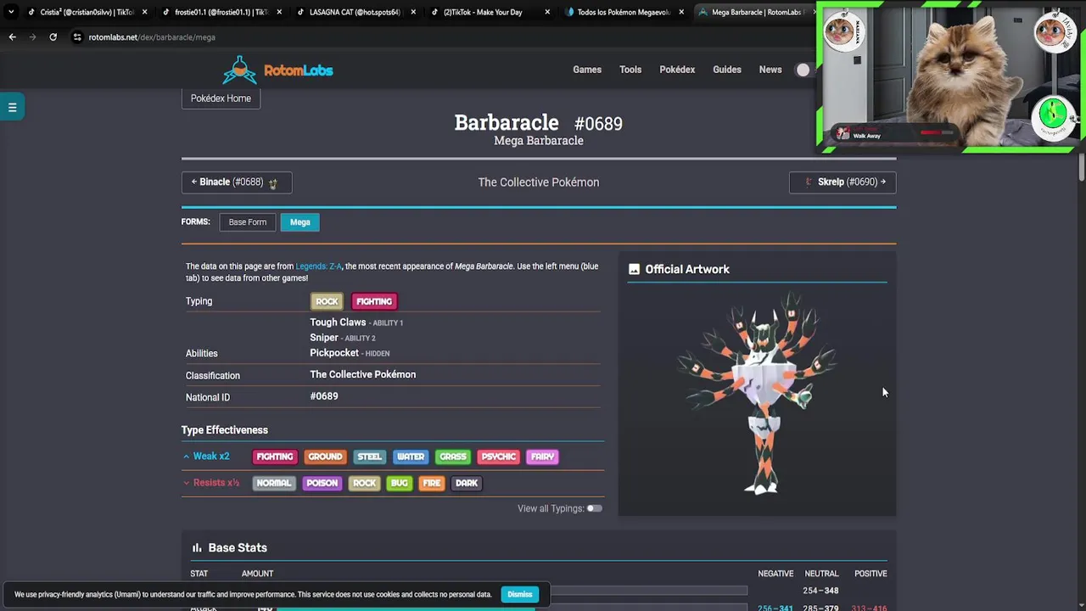Go to next Pokémon Skrelp (#0690)

(x=842, y=182)
